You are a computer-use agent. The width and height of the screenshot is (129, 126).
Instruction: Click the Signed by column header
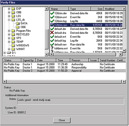(28, 60)
